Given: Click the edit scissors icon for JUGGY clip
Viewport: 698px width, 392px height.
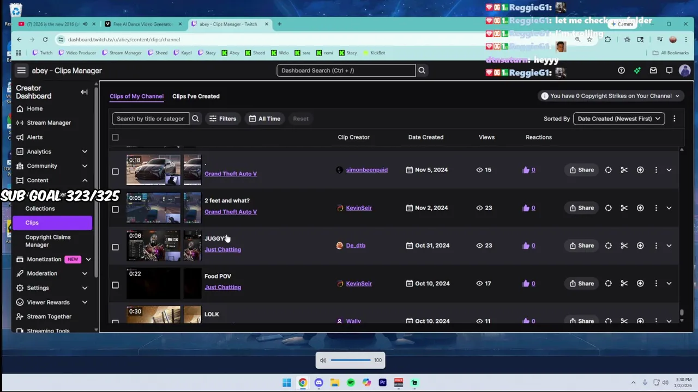Looking at the screenshot, I should tap(624, 246).
